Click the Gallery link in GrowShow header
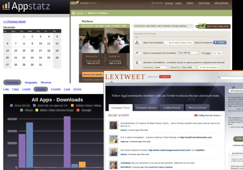This screenshot has width=243, height=170. point(190,3)
